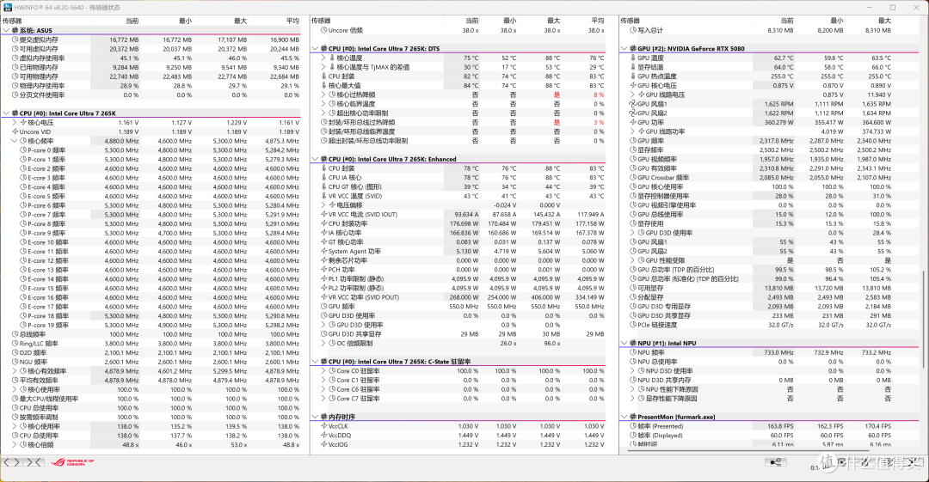Collapse the 系统: ASUS sensor group
This screenshot has height=482, width=929.
click(7, 30)
